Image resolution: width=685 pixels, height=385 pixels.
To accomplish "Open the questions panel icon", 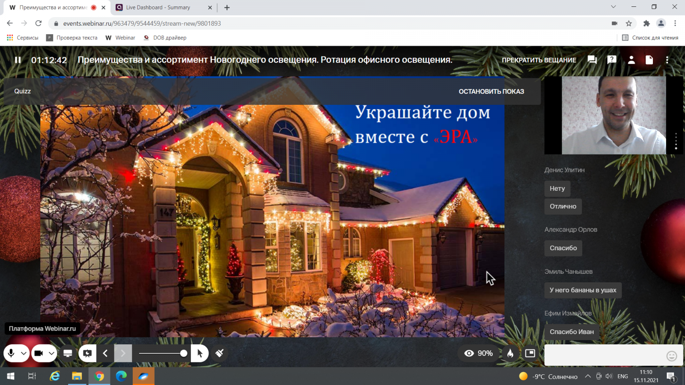I will 612,60.
